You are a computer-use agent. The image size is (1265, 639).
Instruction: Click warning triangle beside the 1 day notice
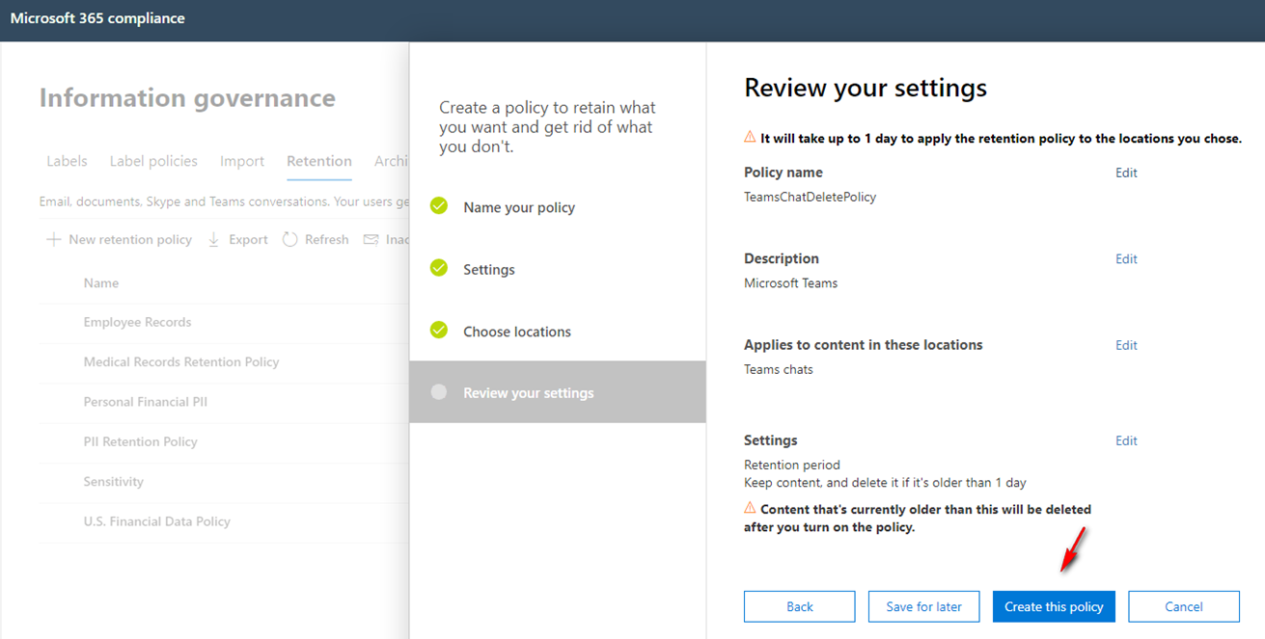click(750, 137)
